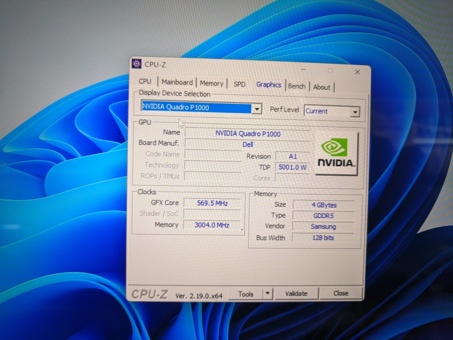Click the empty Cores field
The width and height of the screenshot is (453, 340).
[293, 178]
